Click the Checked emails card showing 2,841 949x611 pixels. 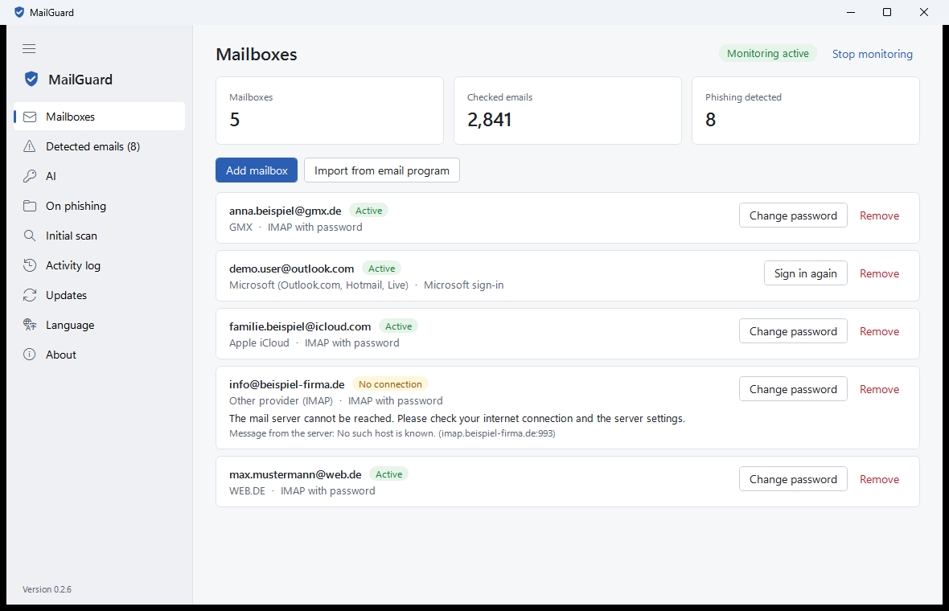tap(568, 111)
